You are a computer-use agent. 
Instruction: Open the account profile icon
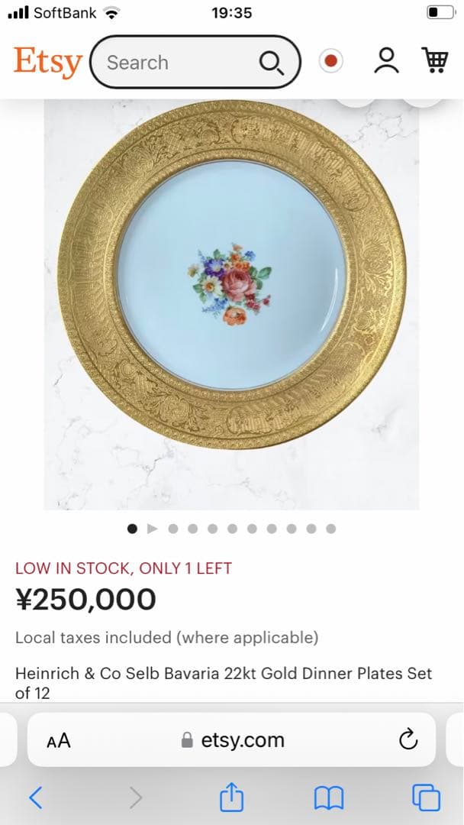click(386, 61)
